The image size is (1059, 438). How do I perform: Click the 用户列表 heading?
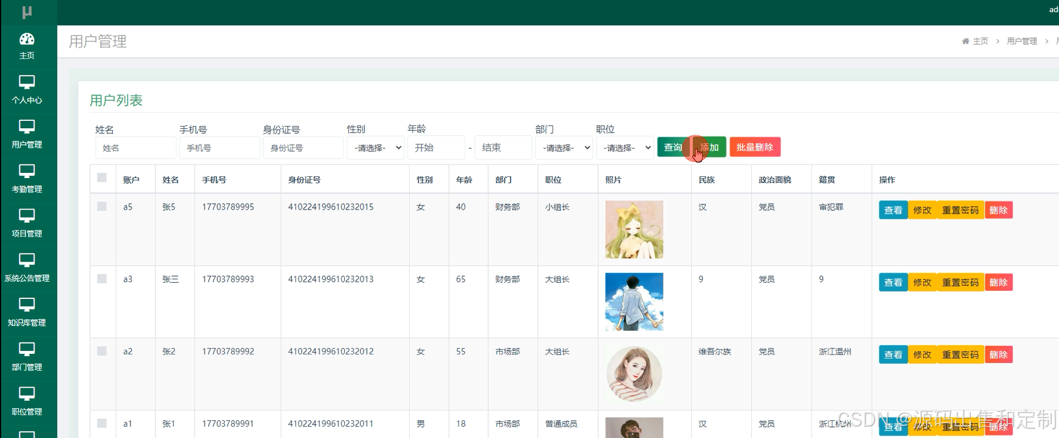click(116, 100)
